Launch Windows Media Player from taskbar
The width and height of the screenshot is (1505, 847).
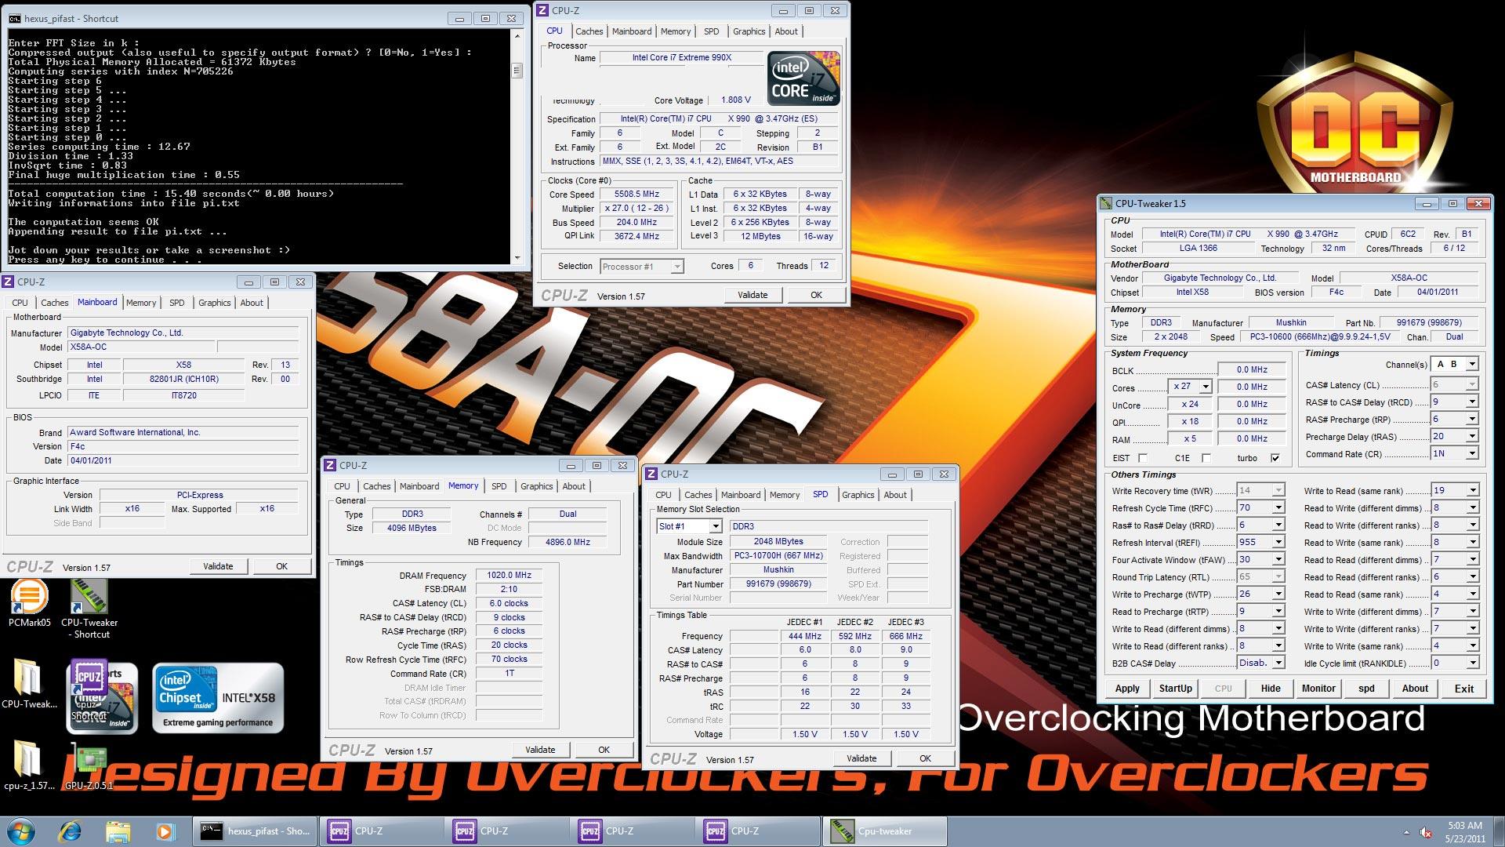click(164, 831)
